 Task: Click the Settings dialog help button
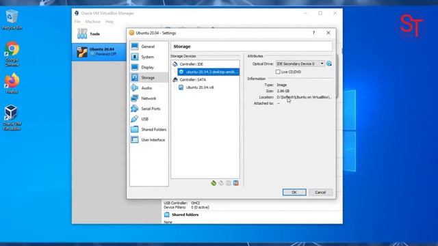pos(313,33)
